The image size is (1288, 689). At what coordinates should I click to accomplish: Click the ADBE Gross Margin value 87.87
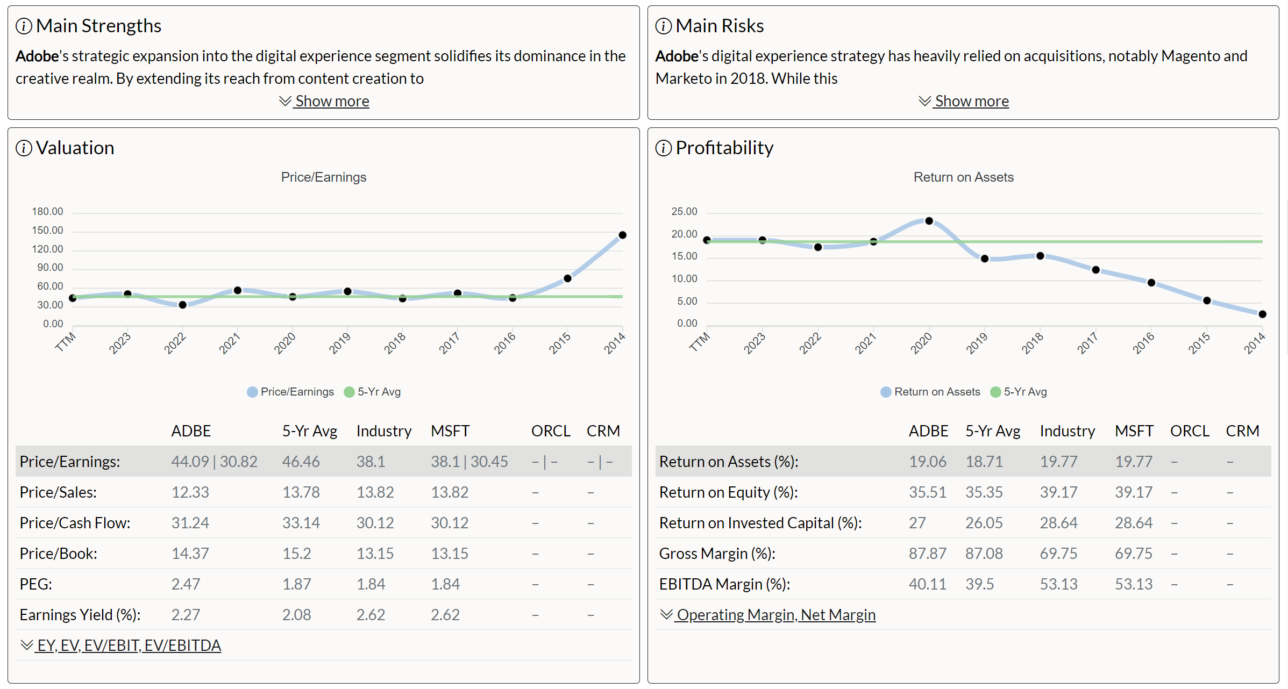tap(927, 553)
